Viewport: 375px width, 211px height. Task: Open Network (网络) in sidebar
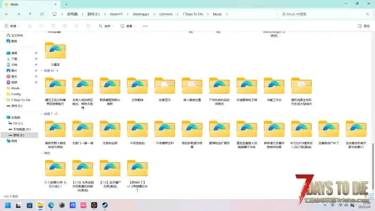[x=12, y=141]
